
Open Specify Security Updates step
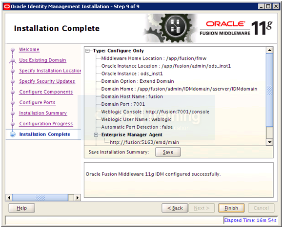click(47, 81)
